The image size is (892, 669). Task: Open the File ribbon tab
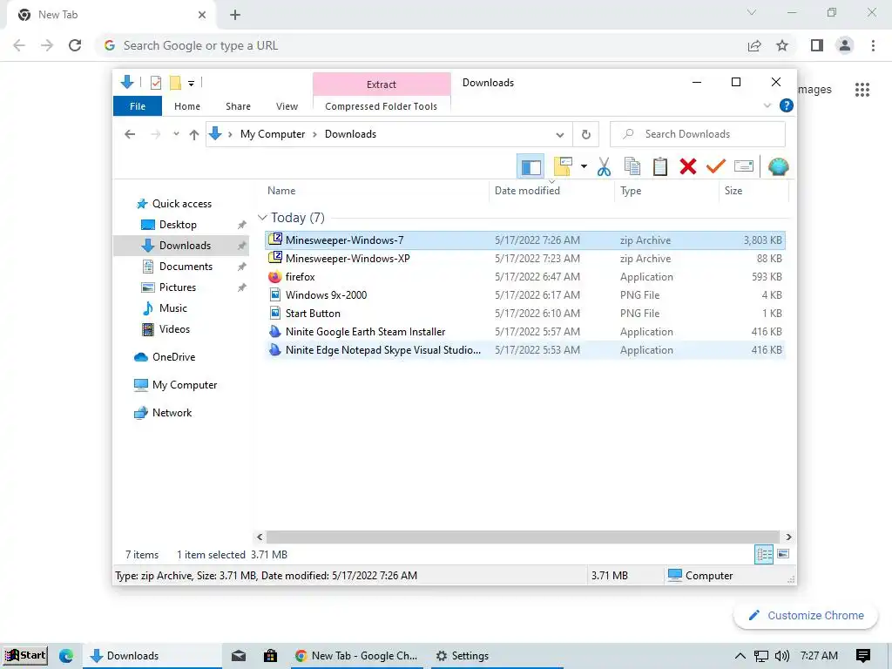138,106
